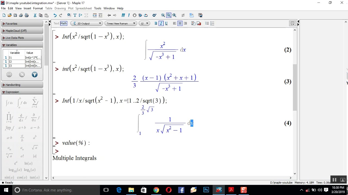Open the Help menu
348x195 pixels.
tap(120, 8)
